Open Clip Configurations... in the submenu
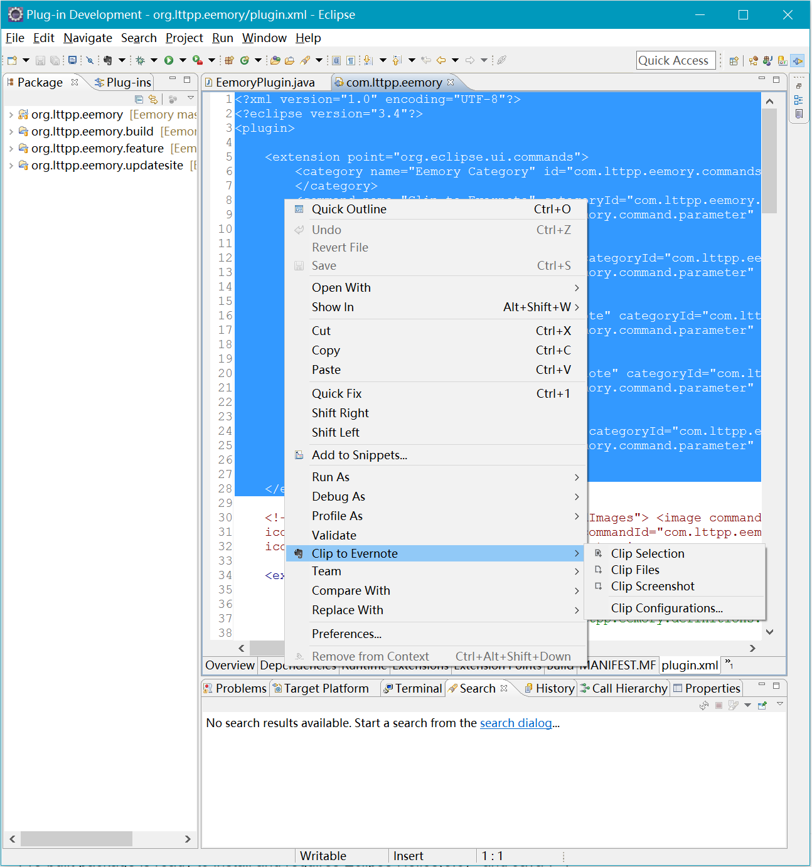Image resolution: width=812 pixels, height=867 pixels. [675, 608]
